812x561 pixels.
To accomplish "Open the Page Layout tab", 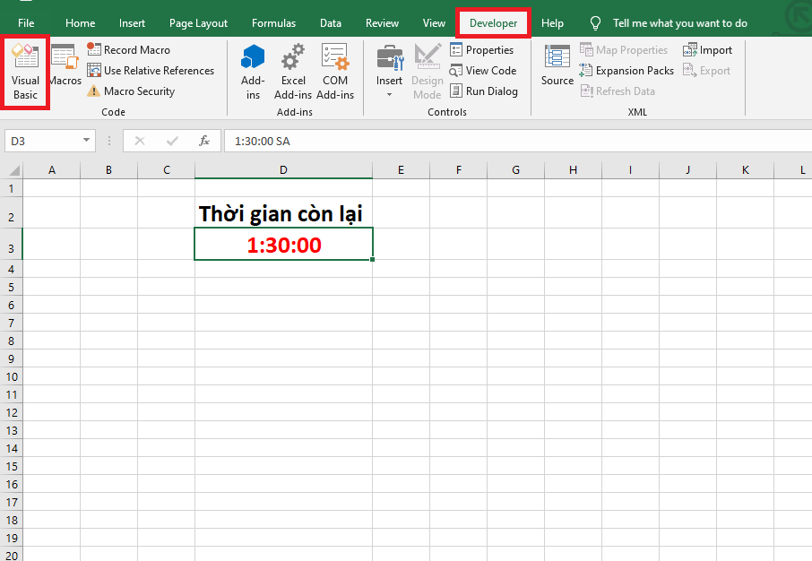I will (x=198, y=23).
